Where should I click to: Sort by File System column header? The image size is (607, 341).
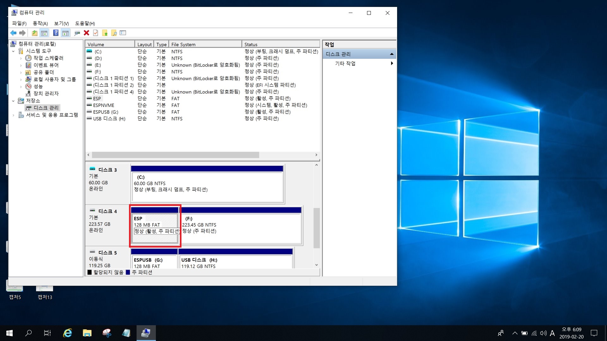[205, 44]
